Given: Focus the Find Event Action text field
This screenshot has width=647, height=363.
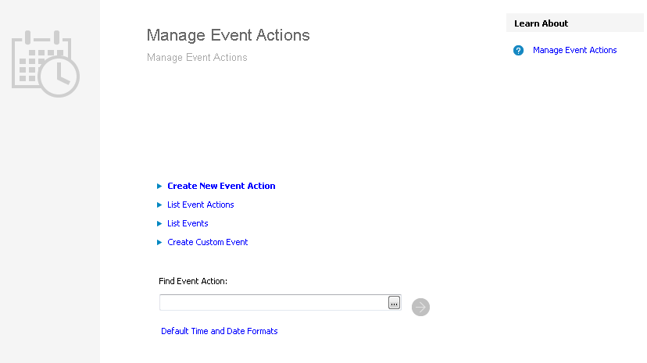Looking at the screenshot, I should click(x=273, y=303).
